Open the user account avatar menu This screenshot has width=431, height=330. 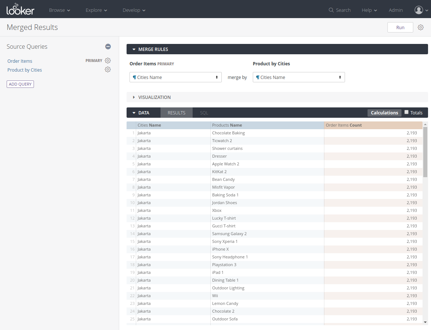coord(419,10)
